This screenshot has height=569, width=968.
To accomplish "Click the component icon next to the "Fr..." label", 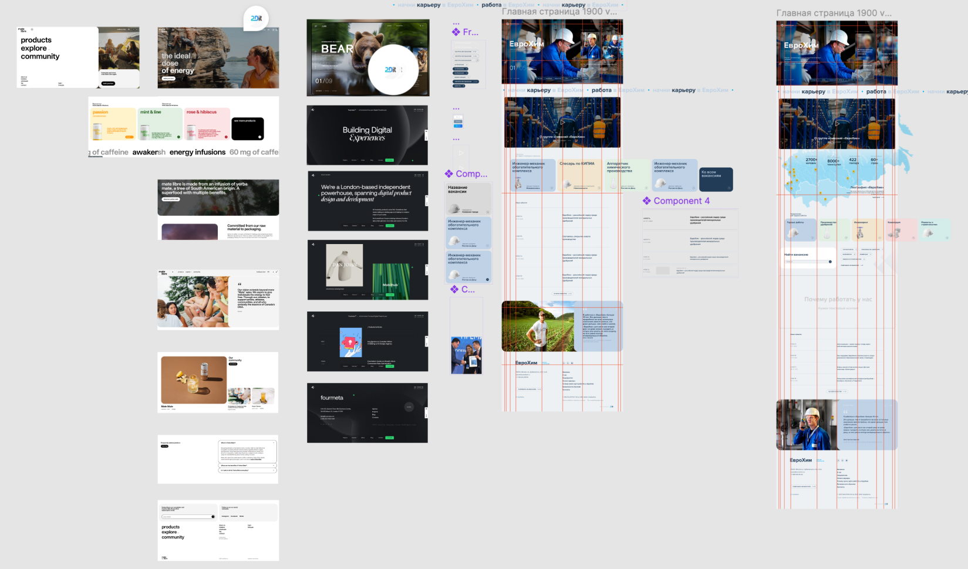I will (x=456, y=32).
